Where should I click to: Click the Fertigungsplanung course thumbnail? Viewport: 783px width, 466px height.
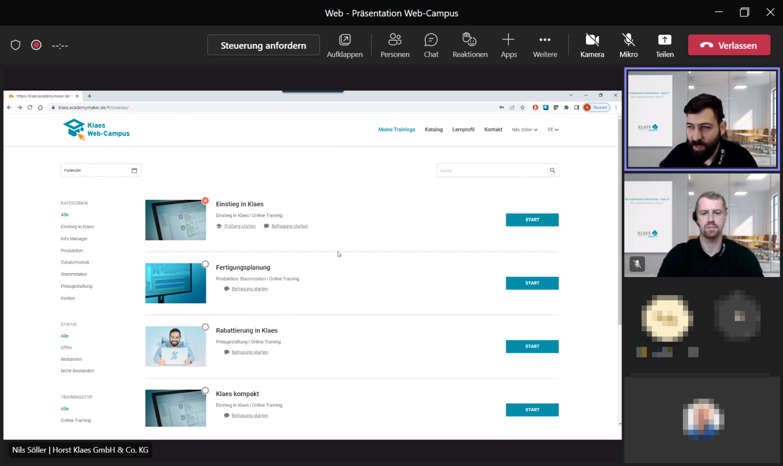click(176, 283)
